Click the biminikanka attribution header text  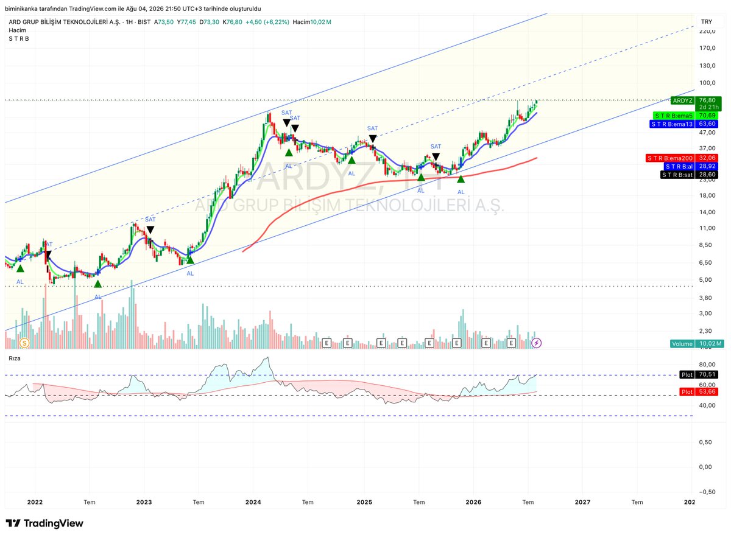133,9
